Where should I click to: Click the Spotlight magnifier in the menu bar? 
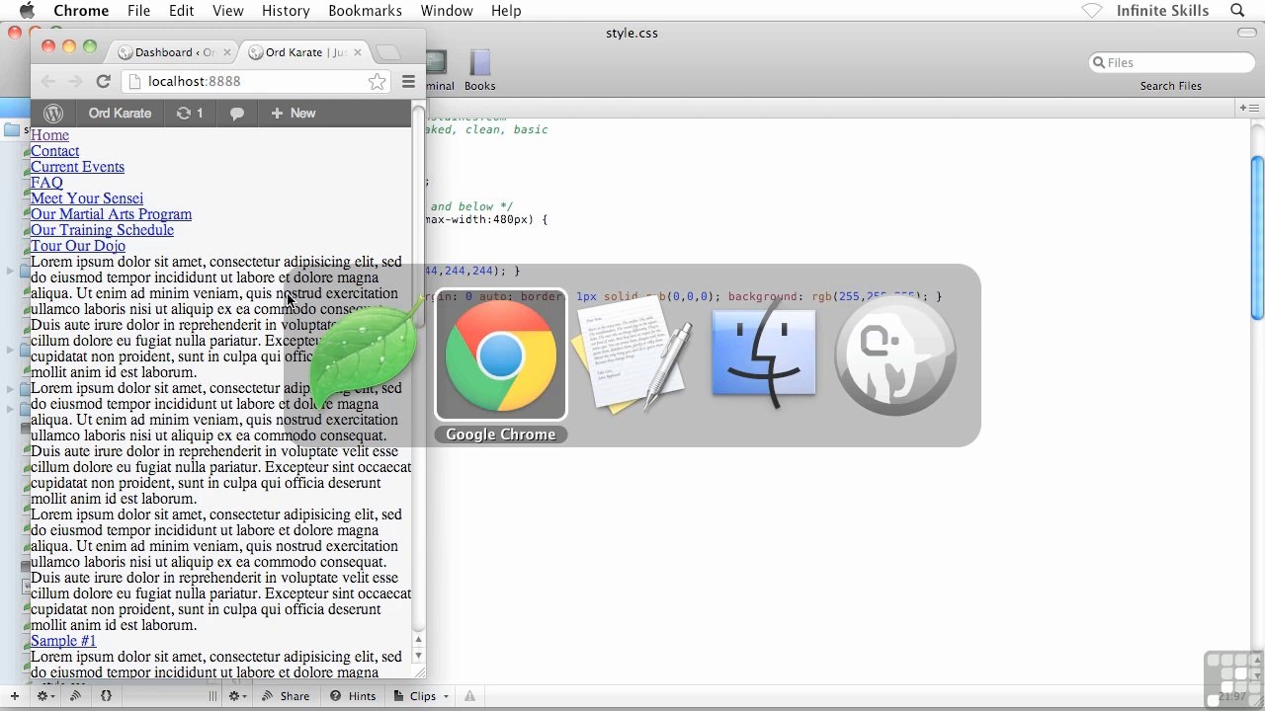(x=1237, y=11)
